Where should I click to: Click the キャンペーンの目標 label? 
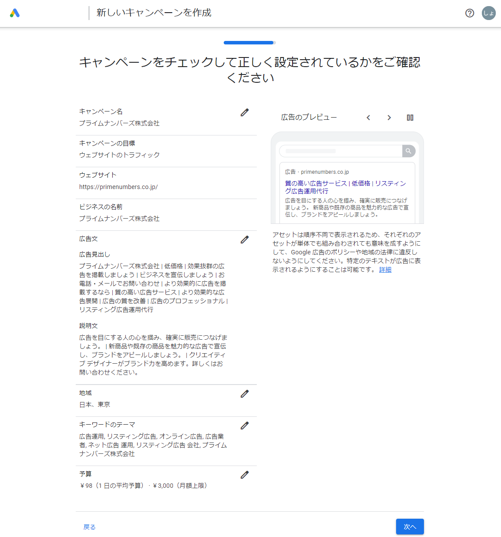pyautogui.click(x=107, y=143)
